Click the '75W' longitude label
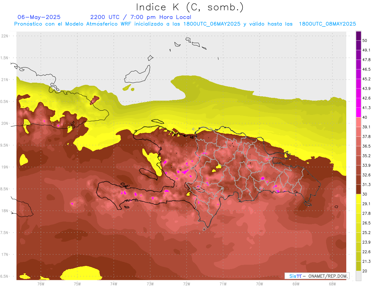 [77, 284]
